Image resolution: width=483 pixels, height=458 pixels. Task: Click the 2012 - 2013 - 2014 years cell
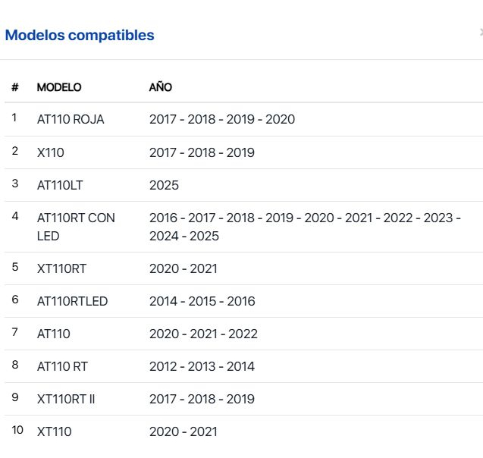[x=202, y=366]
